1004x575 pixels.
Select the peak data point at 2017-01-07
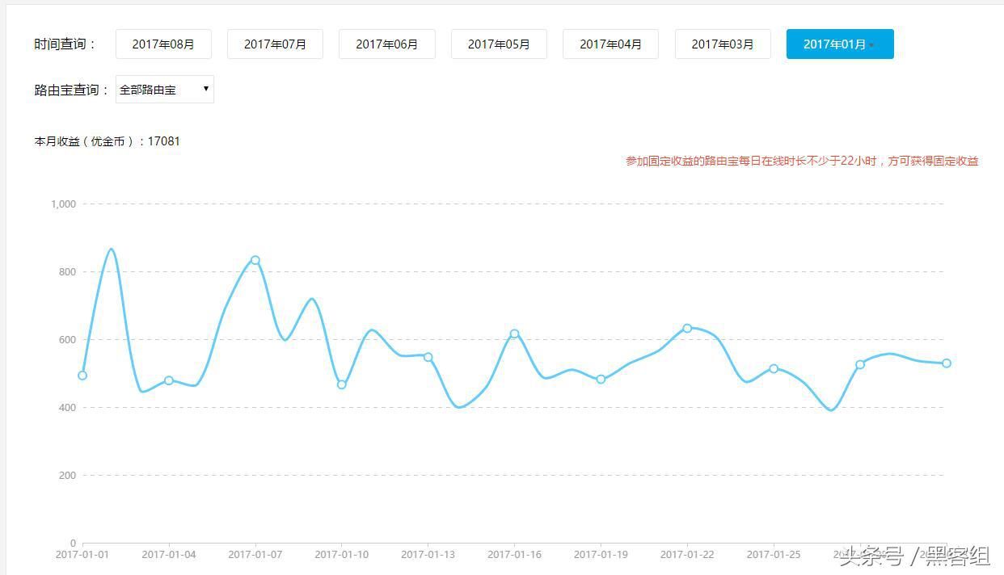pos(255,260)
